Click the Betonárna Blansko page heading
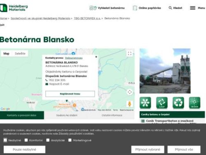The height and width of the screenshot is (155, 206). pos(37,40)
